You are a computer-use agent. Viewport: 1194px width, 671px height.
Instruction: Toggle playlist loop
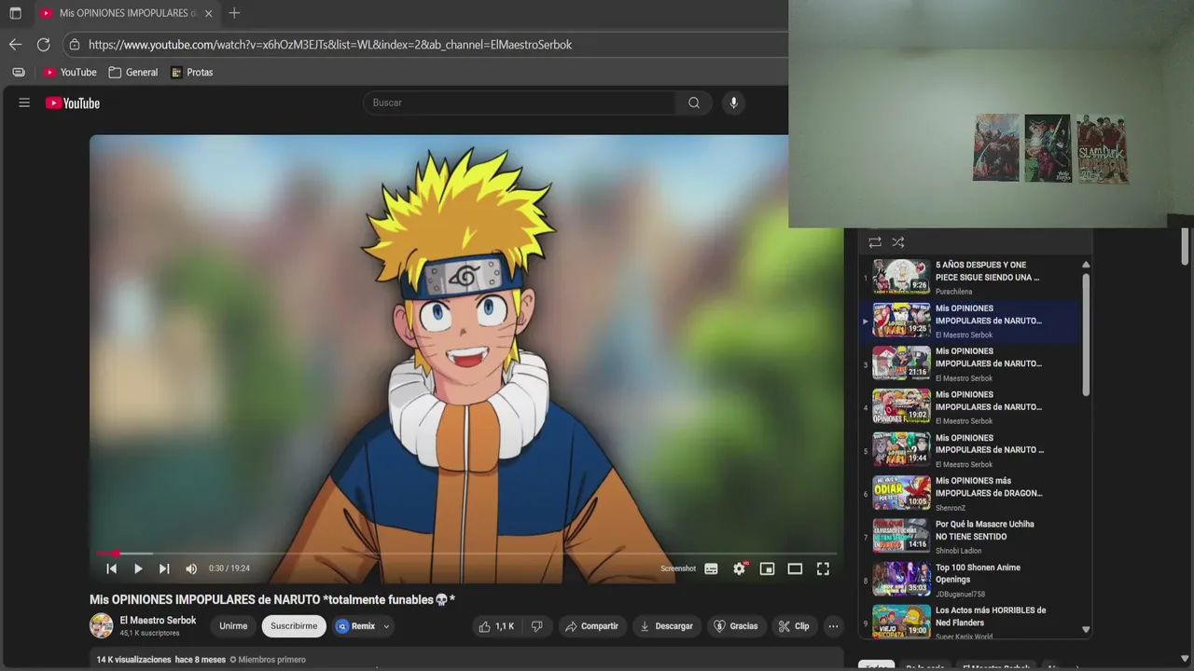click(875, 242)
